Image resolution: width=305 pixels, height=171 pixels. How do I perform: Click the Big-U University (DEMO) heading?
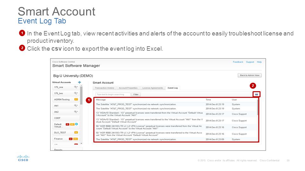[73, 76]
